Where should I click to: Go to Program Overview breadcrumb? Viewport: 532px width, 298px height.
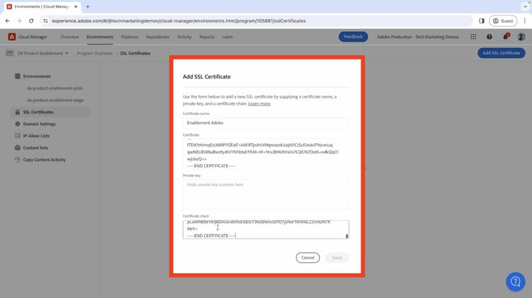[x=94, y=54]
